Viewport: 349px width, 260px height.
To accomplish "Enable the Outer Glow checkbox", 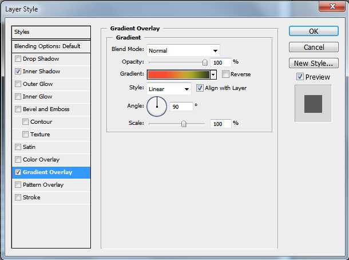I will point(18,84).
